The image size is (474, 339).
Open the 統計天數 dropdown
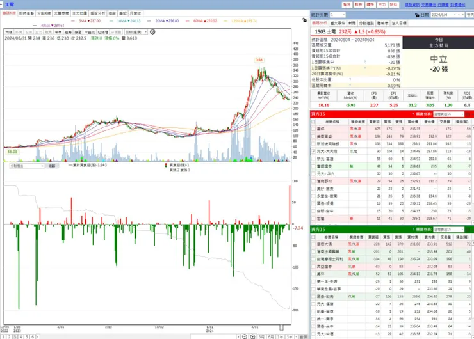[338, 15]
